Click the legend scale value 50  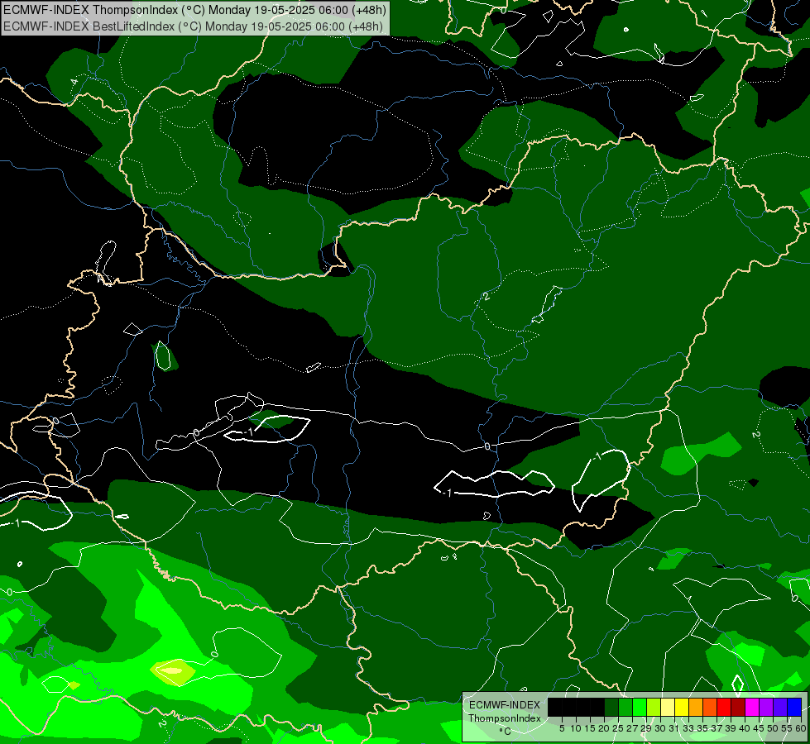pyautogui.click(x=773, y=728)
